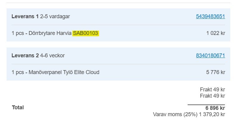Click the upper Frakt 49 kr line
The height and width of the screenshot is (123, 244).
[212, 90]
